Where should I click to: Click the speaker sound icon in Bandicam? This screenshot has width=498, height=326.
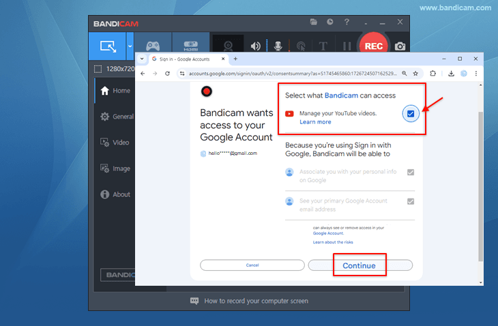click(x=256, y=46)
